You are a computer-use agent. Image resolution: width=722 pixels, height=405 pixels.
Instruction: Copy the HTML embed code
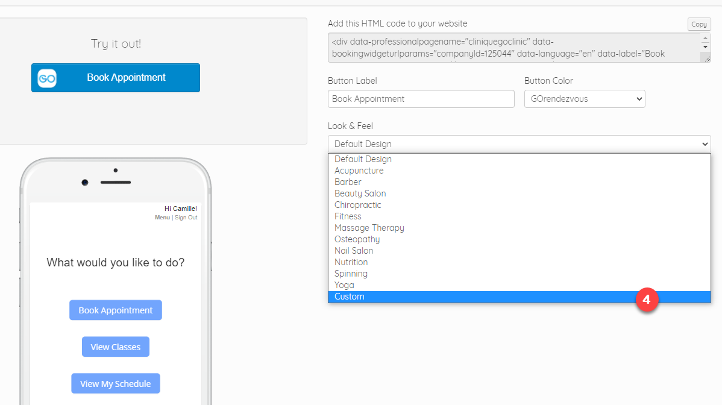click(x=699, y=24)
